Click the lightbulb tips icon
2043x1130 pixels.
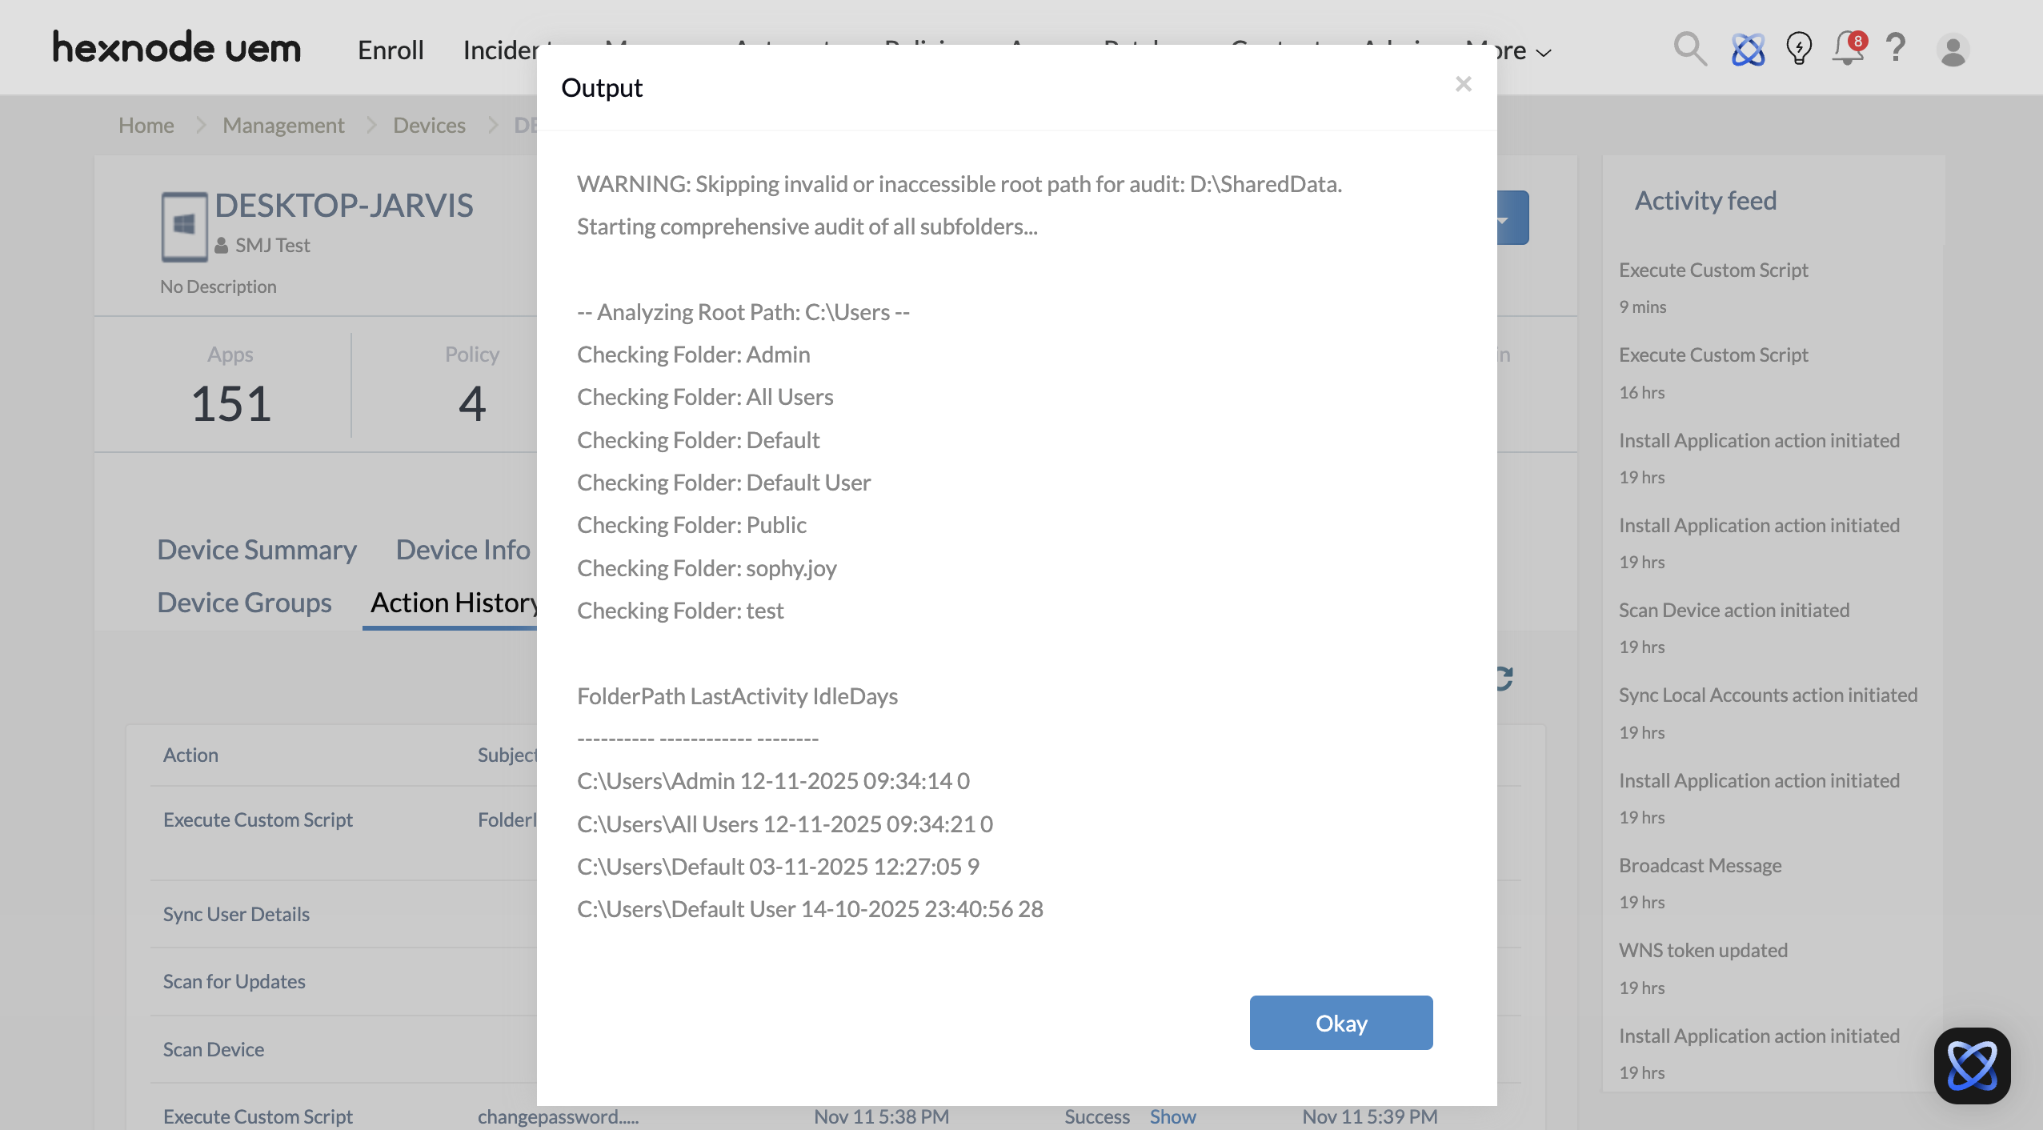pyautogui.click(x=1798, y=49)
